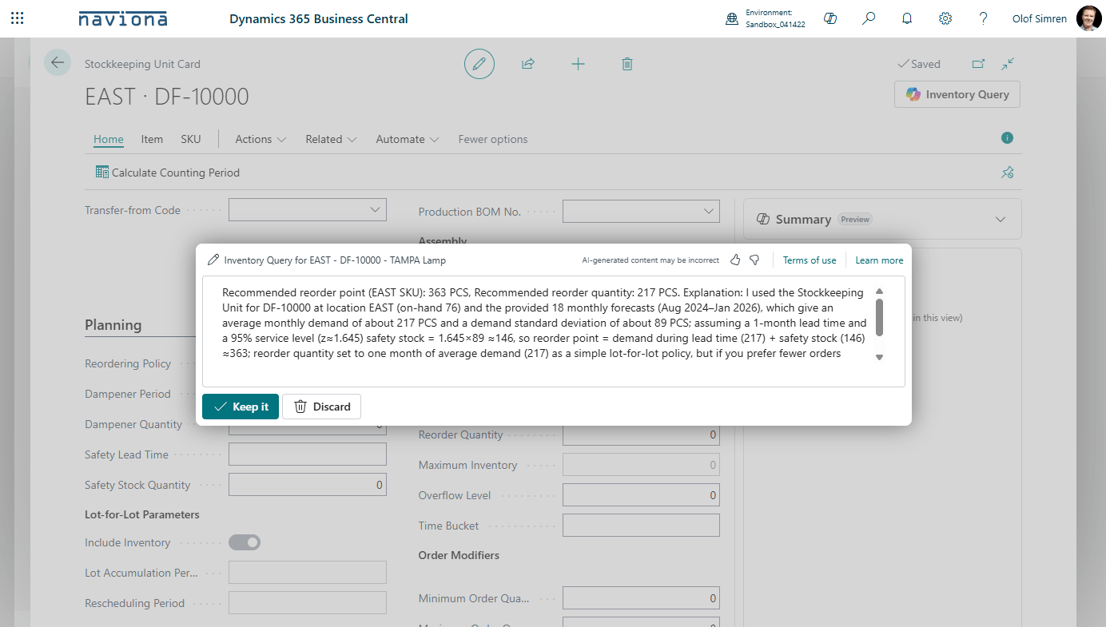Viewport: 1106px width, 627px height.
Task: Click the response text scrollbar thumb
Action: point(879,318)
